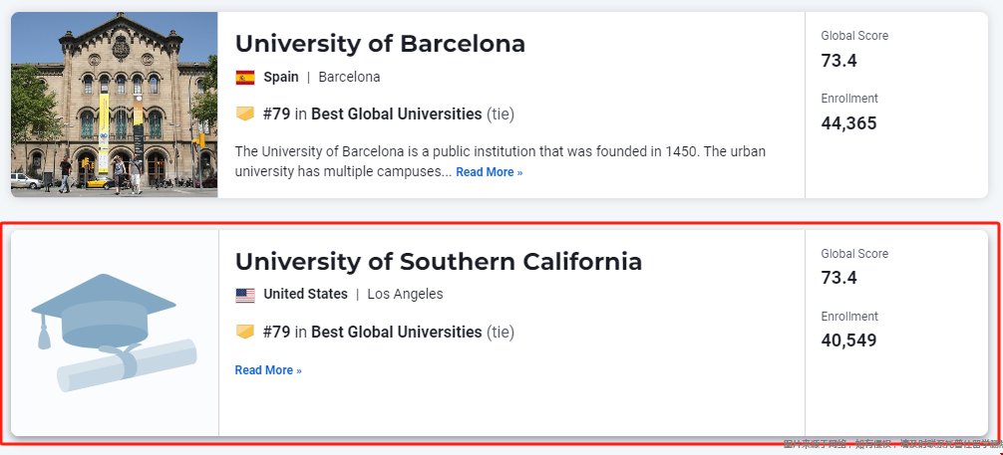Click the Southern California Global Score value

(x=838, y=278)
